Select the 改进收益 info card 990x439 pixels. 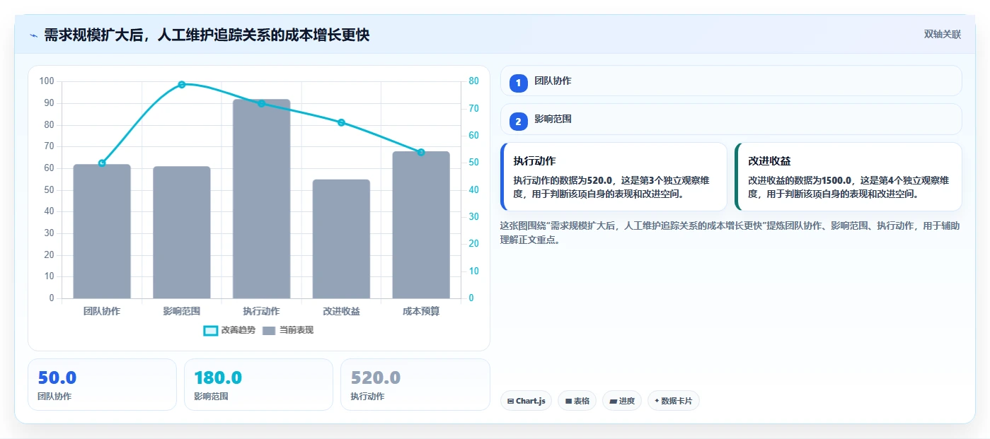click(848, 177)
